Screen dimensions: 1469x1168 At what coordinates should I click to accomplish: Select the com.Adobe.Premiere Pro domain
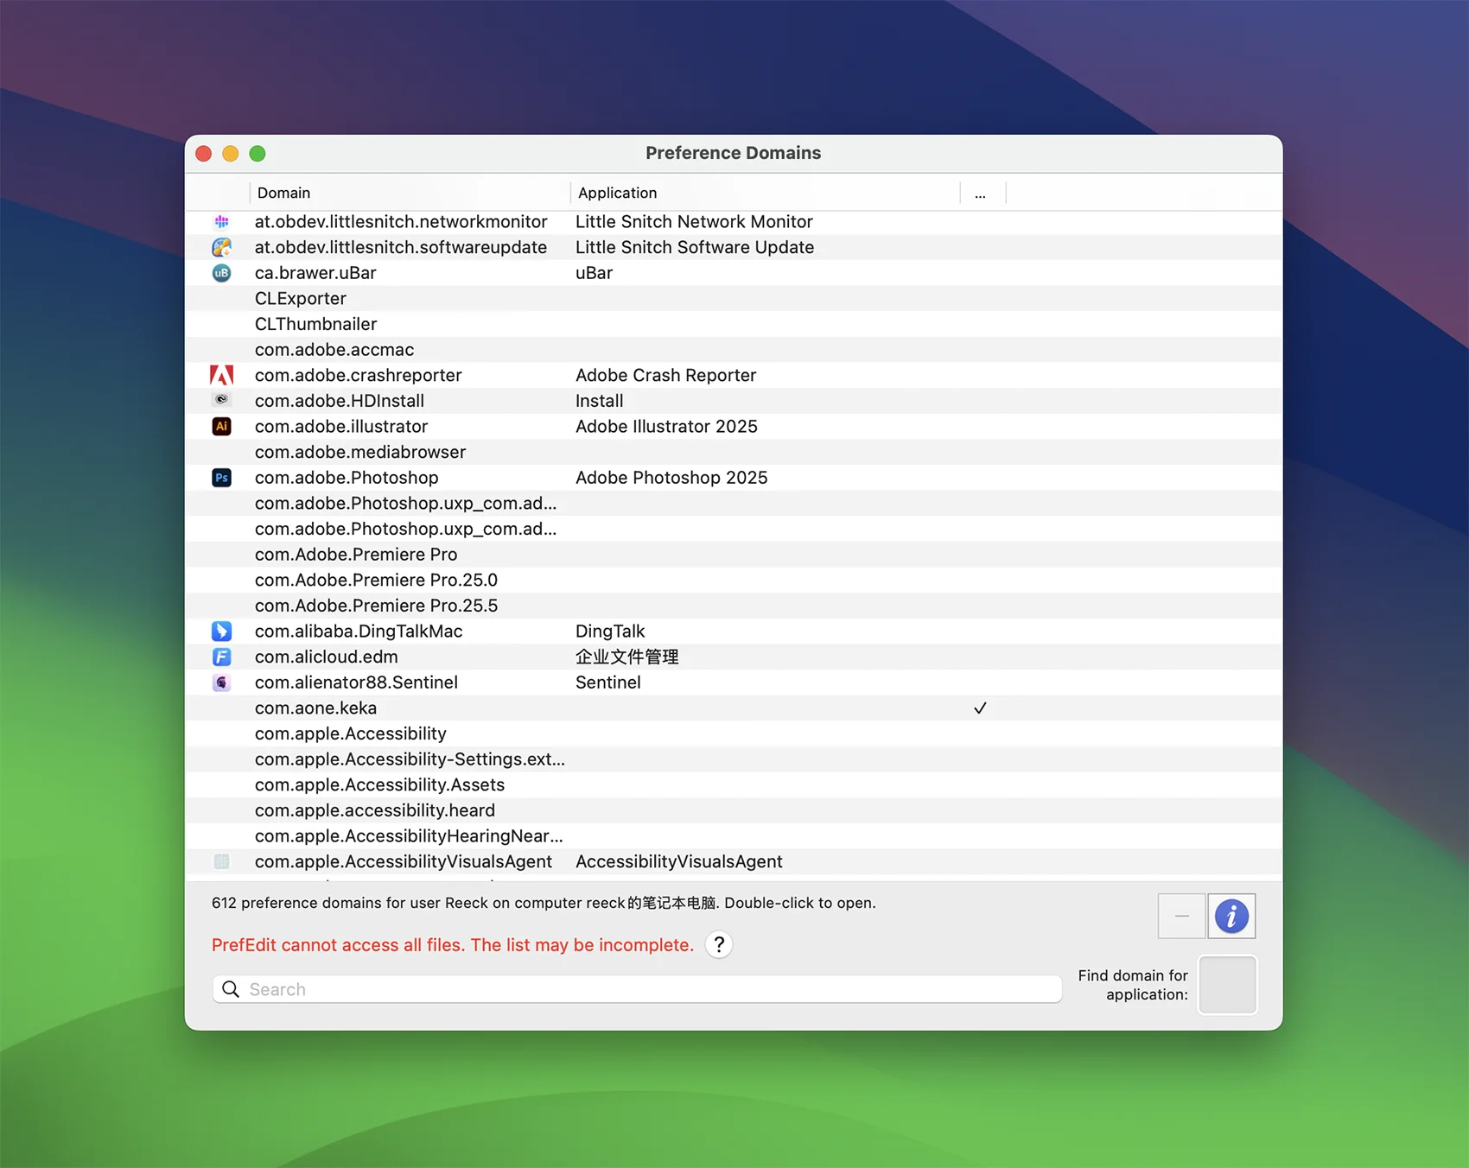click(x=356, y=555)
